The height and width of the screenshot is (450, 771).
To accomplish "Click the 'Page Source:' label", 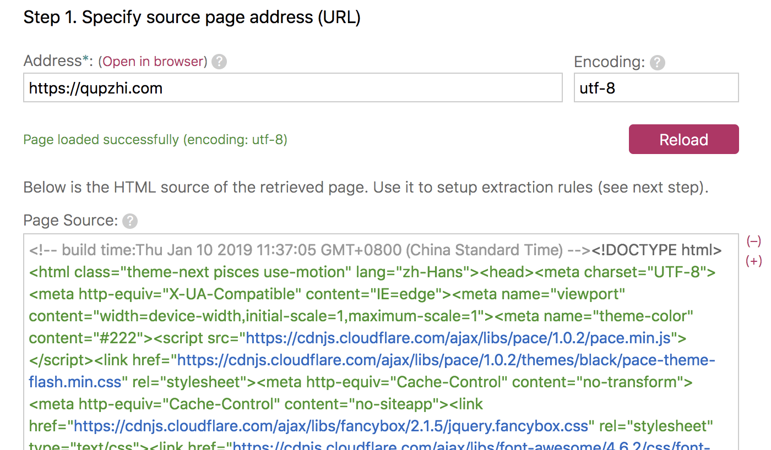I will coord(70,221).
